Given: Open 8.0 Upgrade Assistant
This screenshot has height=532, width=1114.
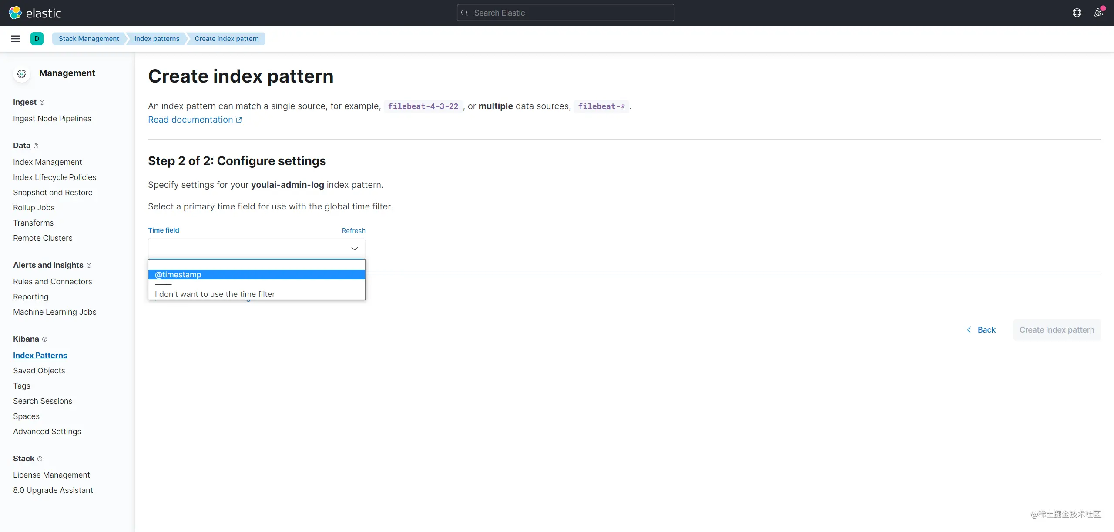Looking at the screenshot, I should click(x=53, y=490).
